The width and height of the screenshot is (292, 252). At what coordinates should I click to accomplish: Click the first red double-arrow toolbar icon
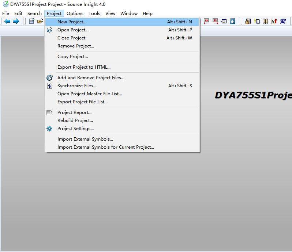[x=206, y=21]
